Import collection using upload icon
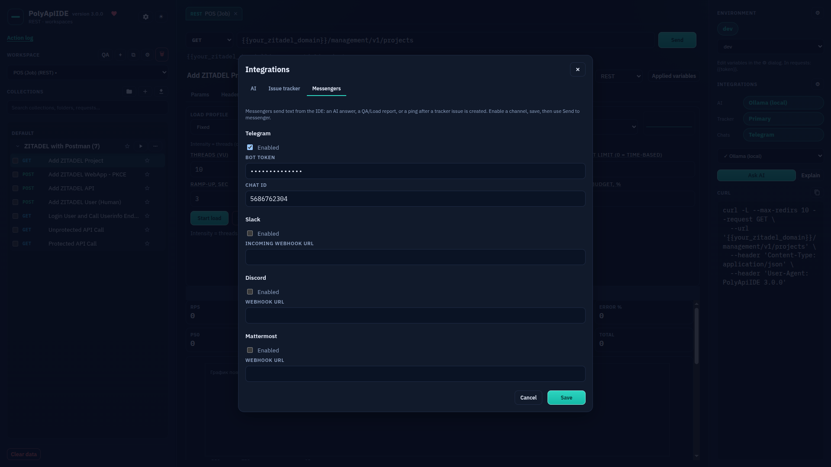 click(x=161, y=92)
